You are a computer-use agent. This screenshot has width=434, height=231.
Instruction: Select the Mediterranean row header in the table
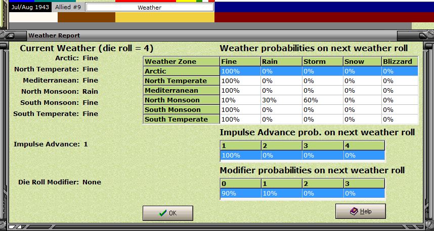(x=182, y=90)
